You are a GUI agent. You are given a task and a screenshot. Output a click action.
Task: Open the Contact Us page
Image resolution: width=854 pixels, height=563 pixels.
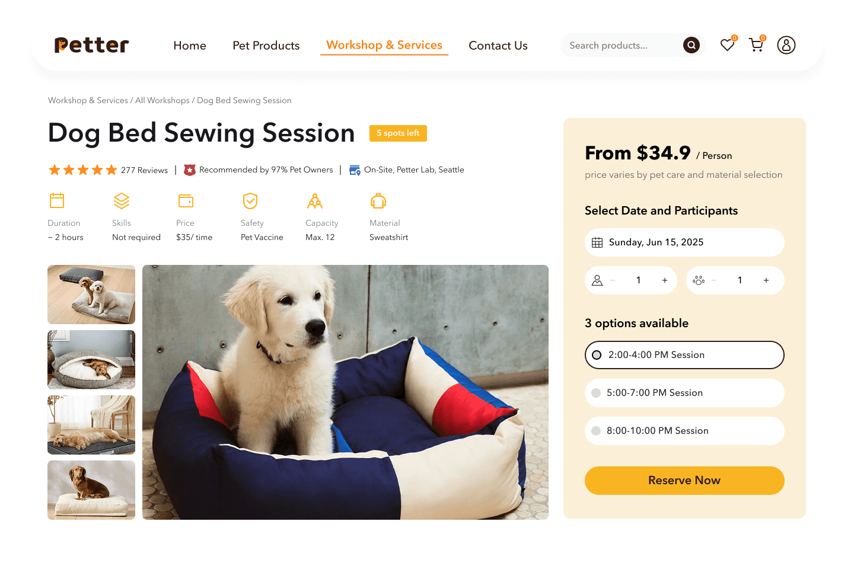498,46
